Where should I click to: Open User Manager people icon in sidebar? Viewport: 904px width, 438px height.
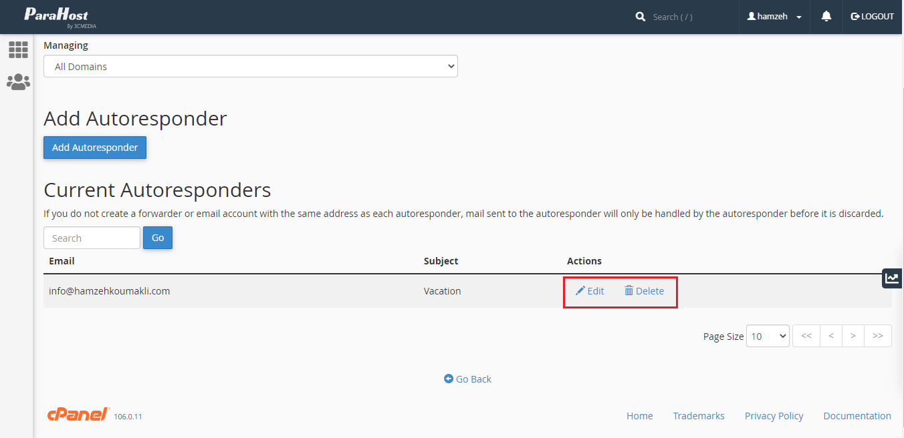pos(18,82)
